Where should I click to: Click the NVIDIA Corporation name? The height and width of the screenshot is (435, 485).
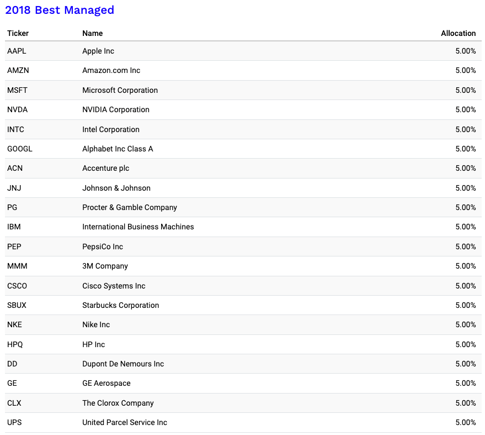tap(116, 109)
